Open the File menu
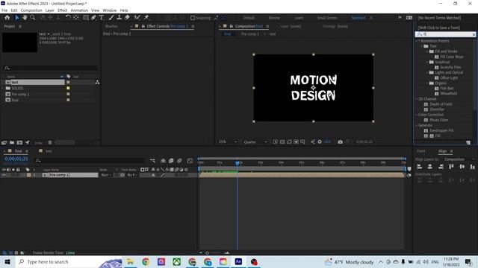The width and height of the screenshot is (478, 268). [x=4, y=10]
